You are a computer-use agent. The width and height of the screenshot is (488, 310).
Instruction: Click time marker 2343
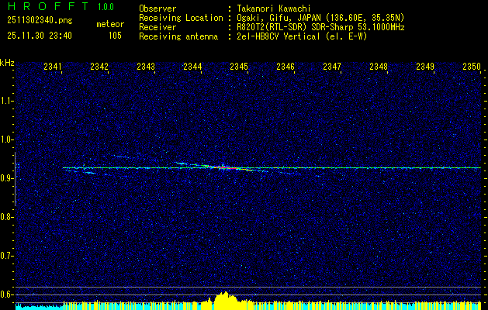(x=146, y=66)
